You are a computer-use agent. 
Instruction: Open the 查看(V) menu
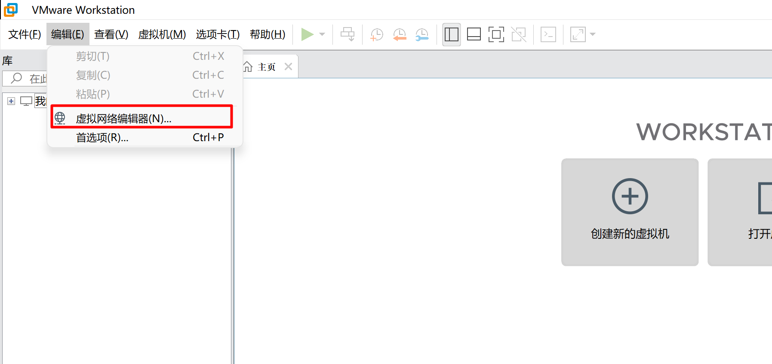(111, 34)
